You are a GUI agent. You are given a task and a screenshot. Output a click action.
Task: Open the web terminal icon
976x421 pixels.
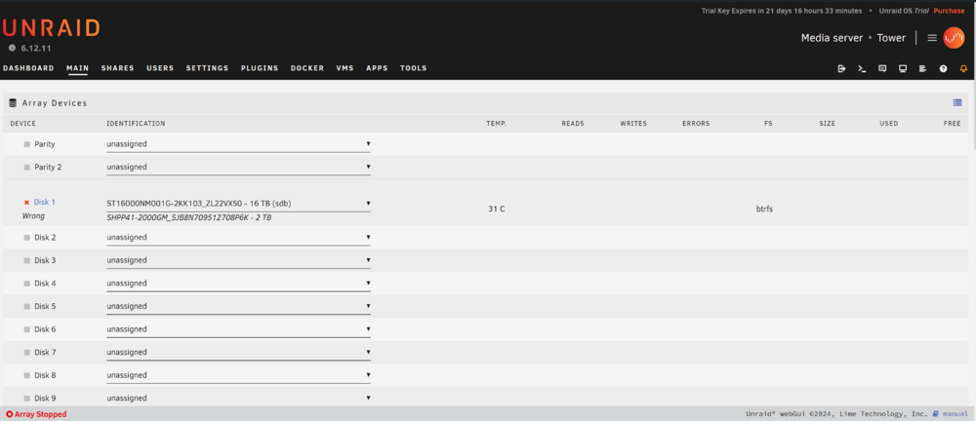tap(862, 68)
